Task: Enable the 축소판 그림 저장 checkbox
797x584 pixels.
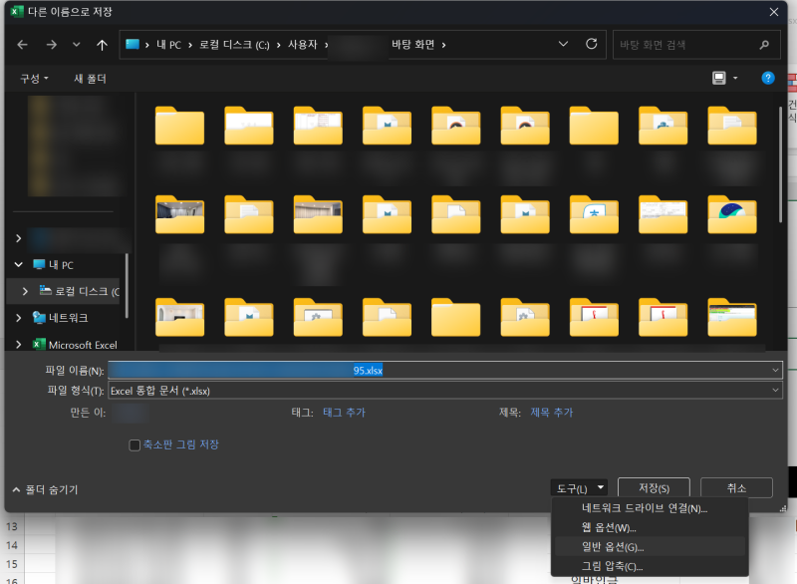Action: pos(134,445)
